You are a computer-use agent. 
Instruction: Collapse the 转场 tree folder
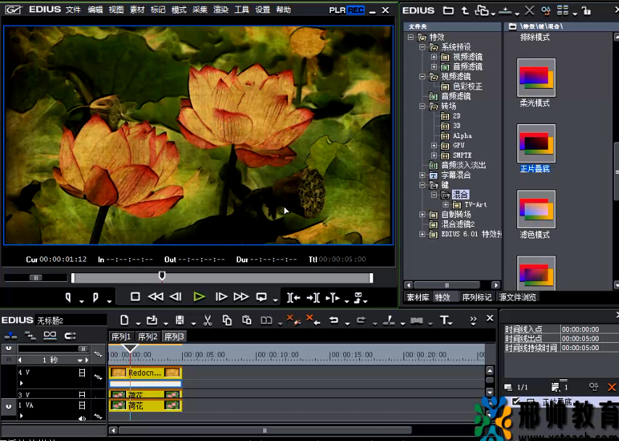click(x=423, y=106)
